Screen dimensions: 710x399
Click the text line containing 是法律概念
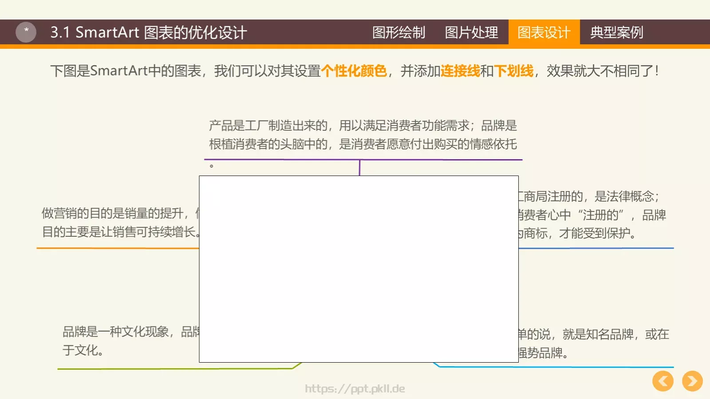(x=589, y=196)
